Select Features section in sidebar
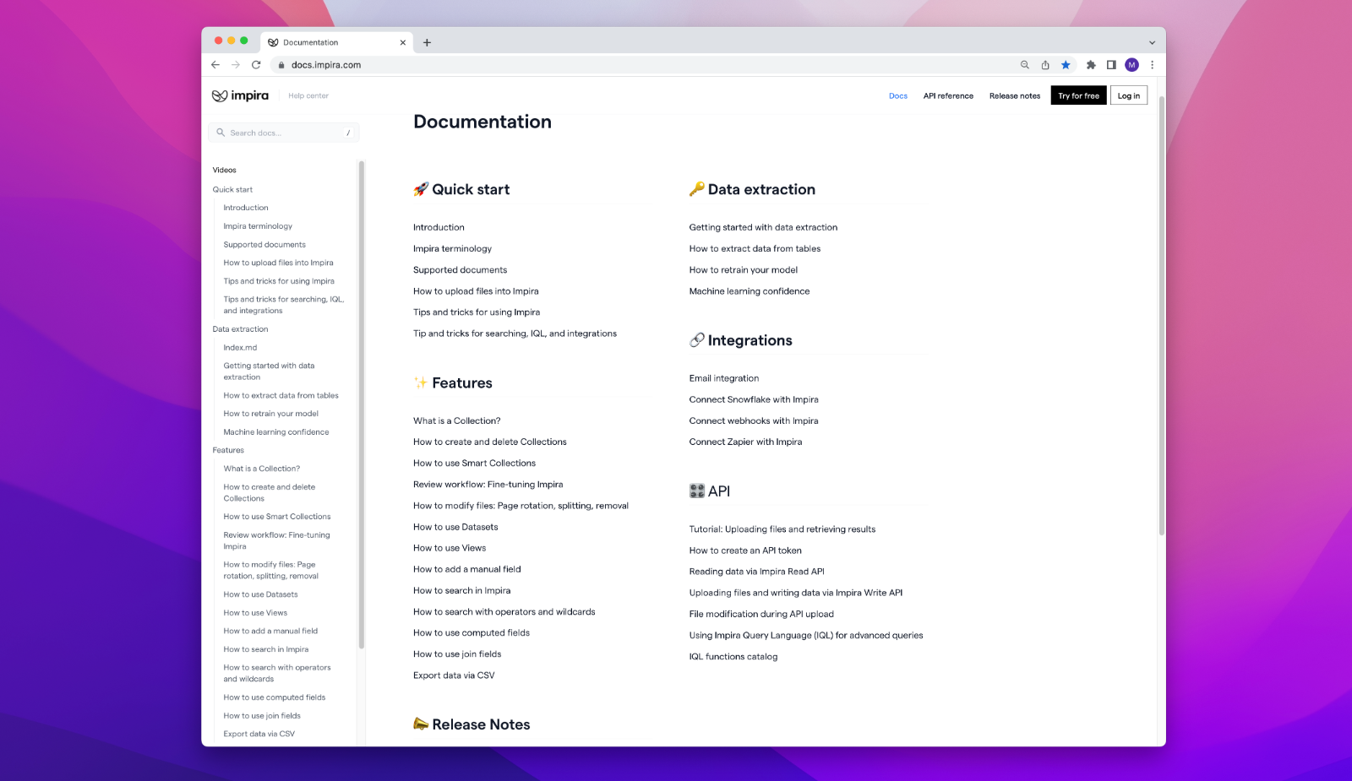 228,451
